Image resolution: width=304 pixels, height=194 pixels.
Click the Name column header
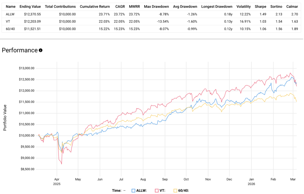point(11,7)
